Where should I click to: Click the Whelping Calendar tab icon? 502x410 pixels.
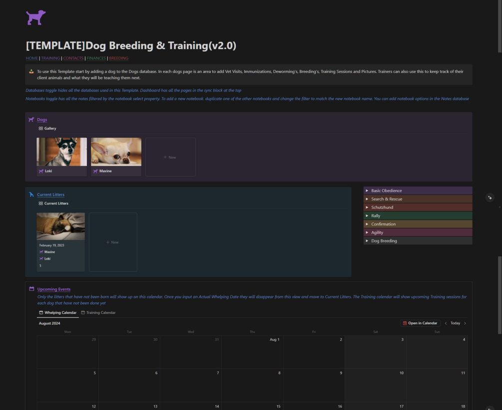point(41,312)
